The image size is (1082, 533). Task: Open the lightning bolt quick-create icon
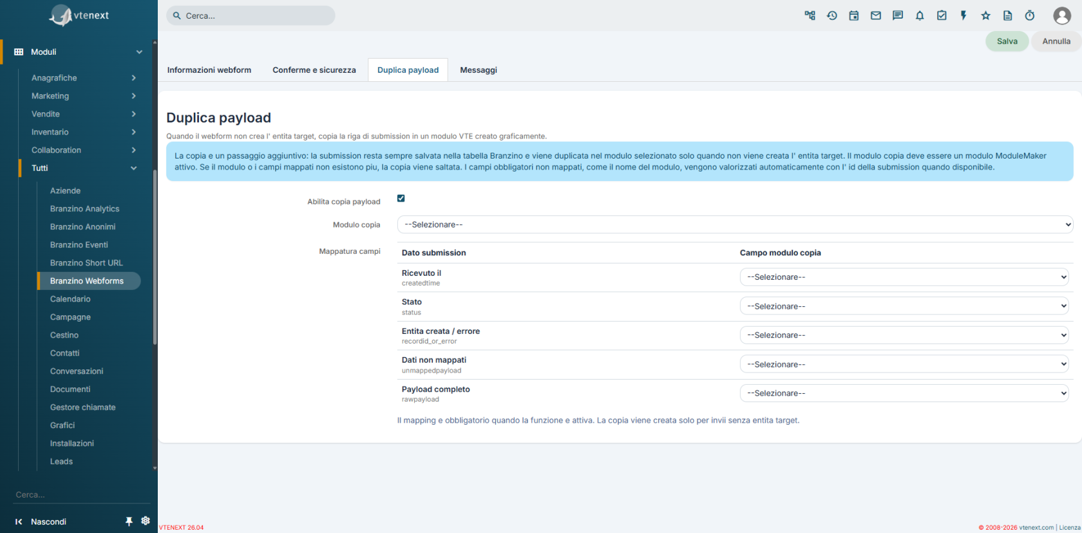pyautogui.click(x=963, y=15)
